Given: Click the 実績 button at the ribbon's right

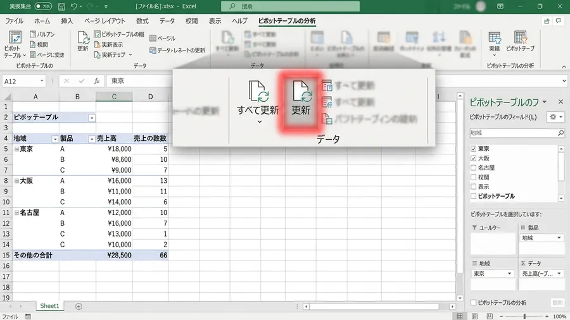Looking at the screenshot, I should 495,44.
